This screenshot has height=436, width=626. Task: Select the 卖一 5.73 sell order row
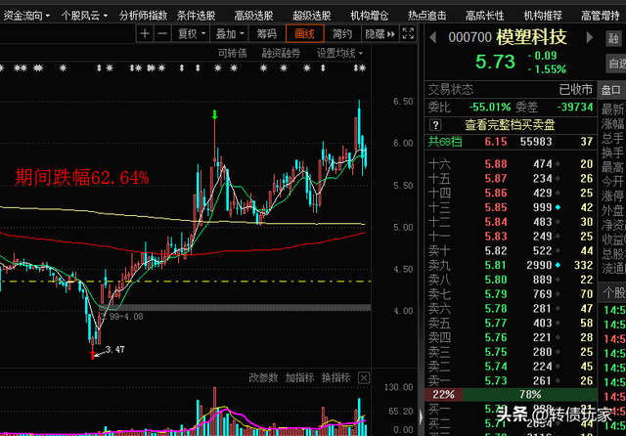point(511,381)
